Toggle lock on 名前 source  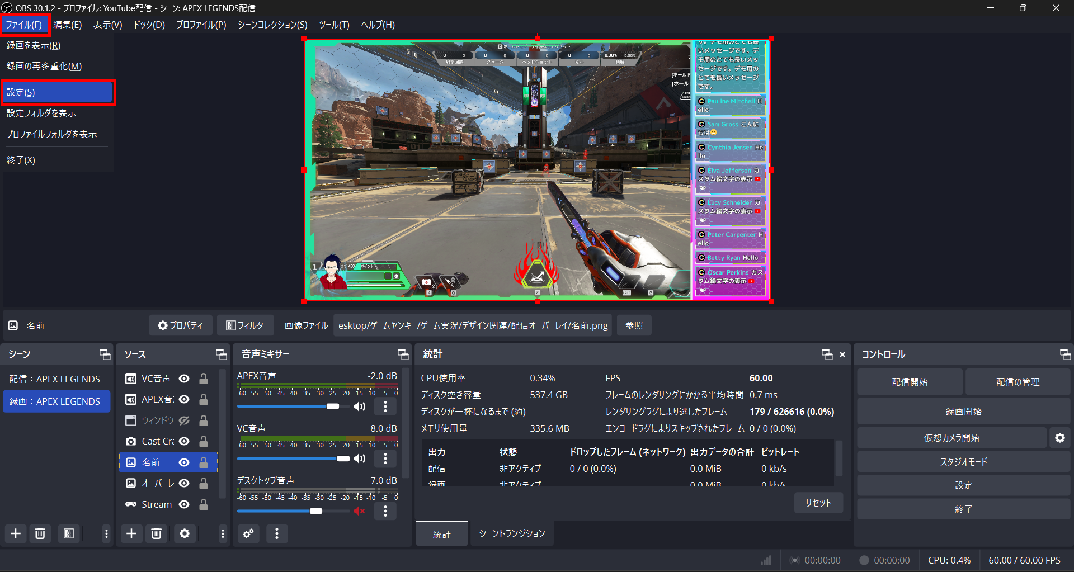[x=204, y=462]
